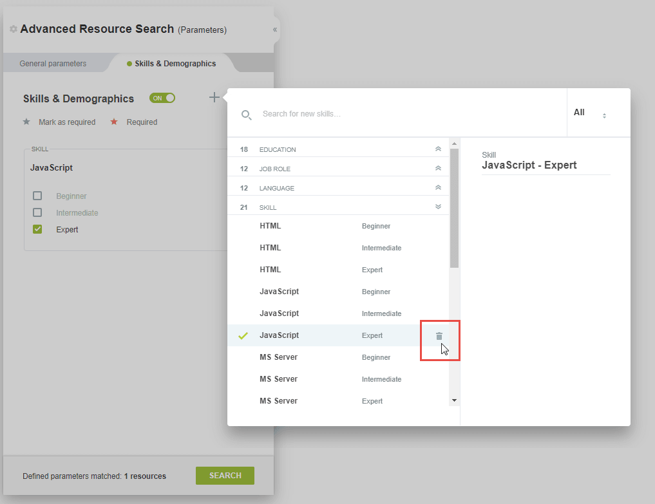Select MS Server Intermediate skill
Image resolution: width=655 pixels, height=504 pixels.
point(338,378)
